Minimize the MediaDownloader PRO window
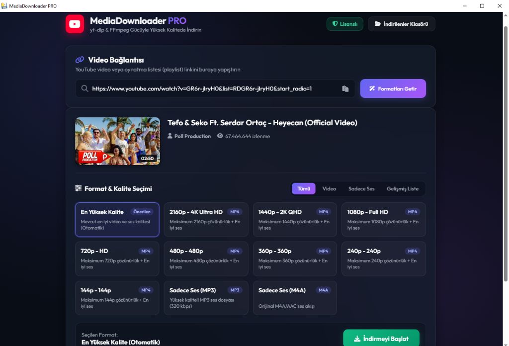Screen dimensions: 509x346 coord(465,6)
